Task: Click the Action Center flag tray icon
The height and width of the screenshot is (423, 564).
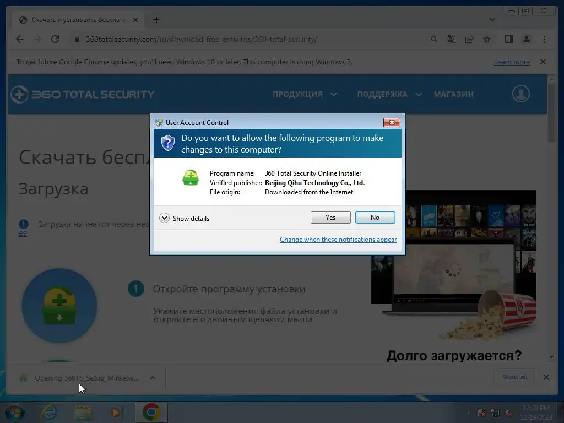Action: 482,413
